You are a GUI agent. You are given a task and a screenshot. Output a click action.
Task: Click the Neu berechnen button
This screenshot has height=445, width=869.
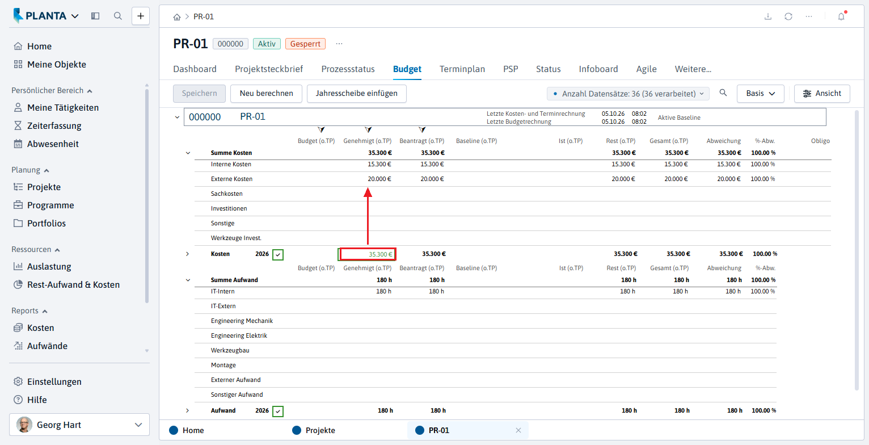tap(267, 94)
